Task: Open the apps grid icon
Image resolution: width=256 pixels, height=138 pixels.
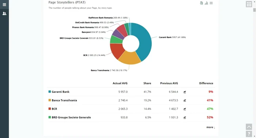Action: (249, 4)
